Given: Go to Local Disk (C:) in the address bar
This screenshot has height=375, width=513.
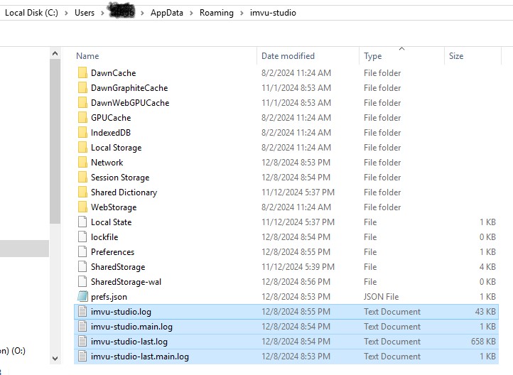Looking at the screenshot, I should (31, 13).
